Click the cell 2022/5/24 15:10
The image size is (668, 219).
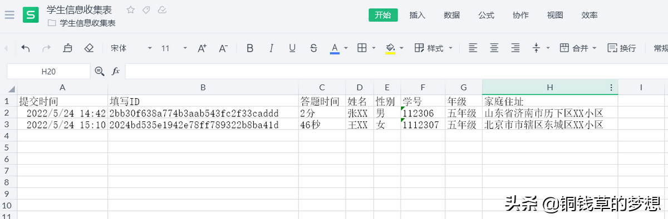(62, 125)
